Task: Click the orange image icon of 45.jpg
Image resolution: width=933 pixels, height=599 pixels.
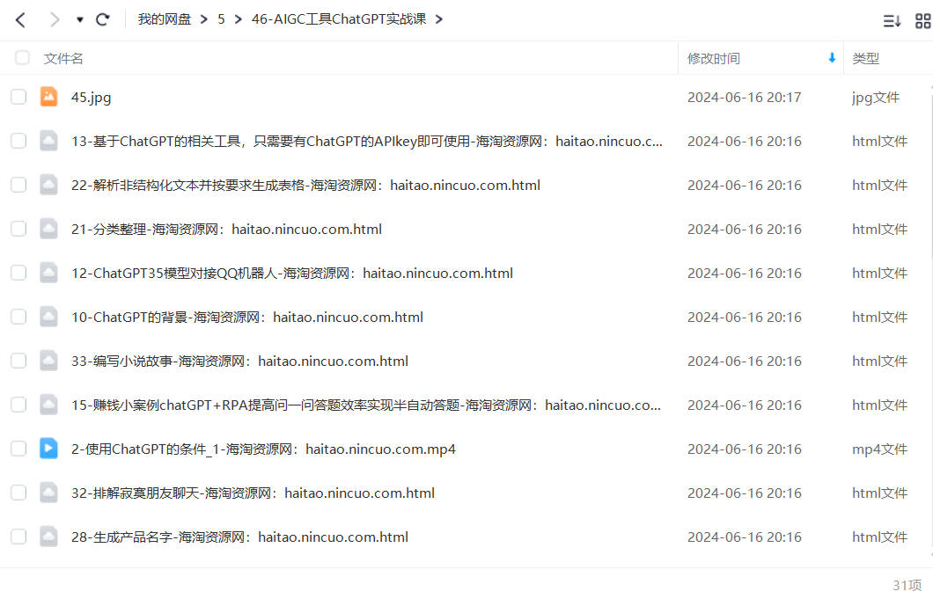Action: [48, 97]
